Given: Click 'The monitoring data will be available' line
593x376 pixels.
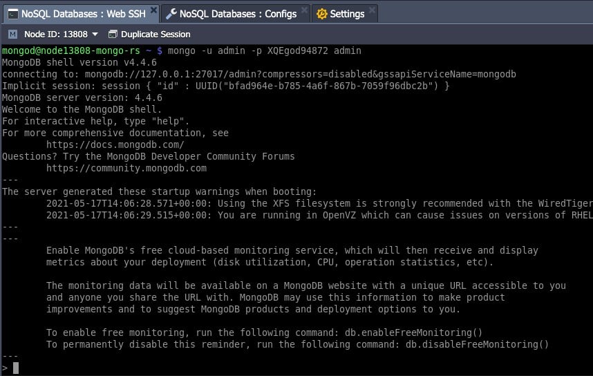Looking at the screenshot, I should (x=306, y=285).
